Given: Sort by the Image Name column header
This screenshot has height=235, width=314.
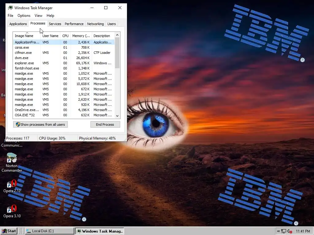Looking at the screenshot, I should [x=27, y=36].
